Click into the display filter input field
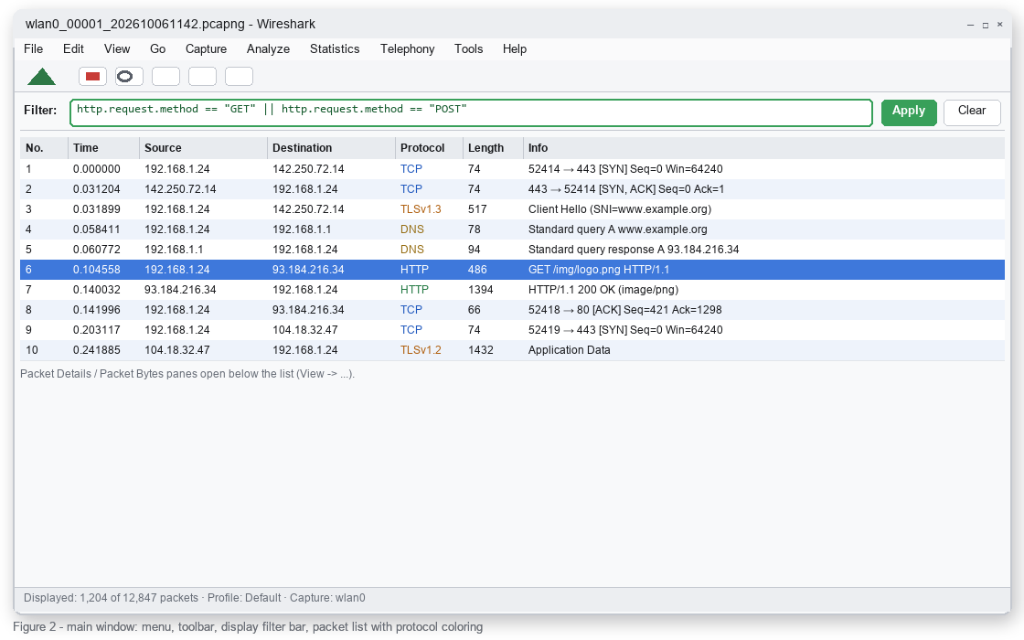The width and height of the screenshot is (1024, 640). 471,112
